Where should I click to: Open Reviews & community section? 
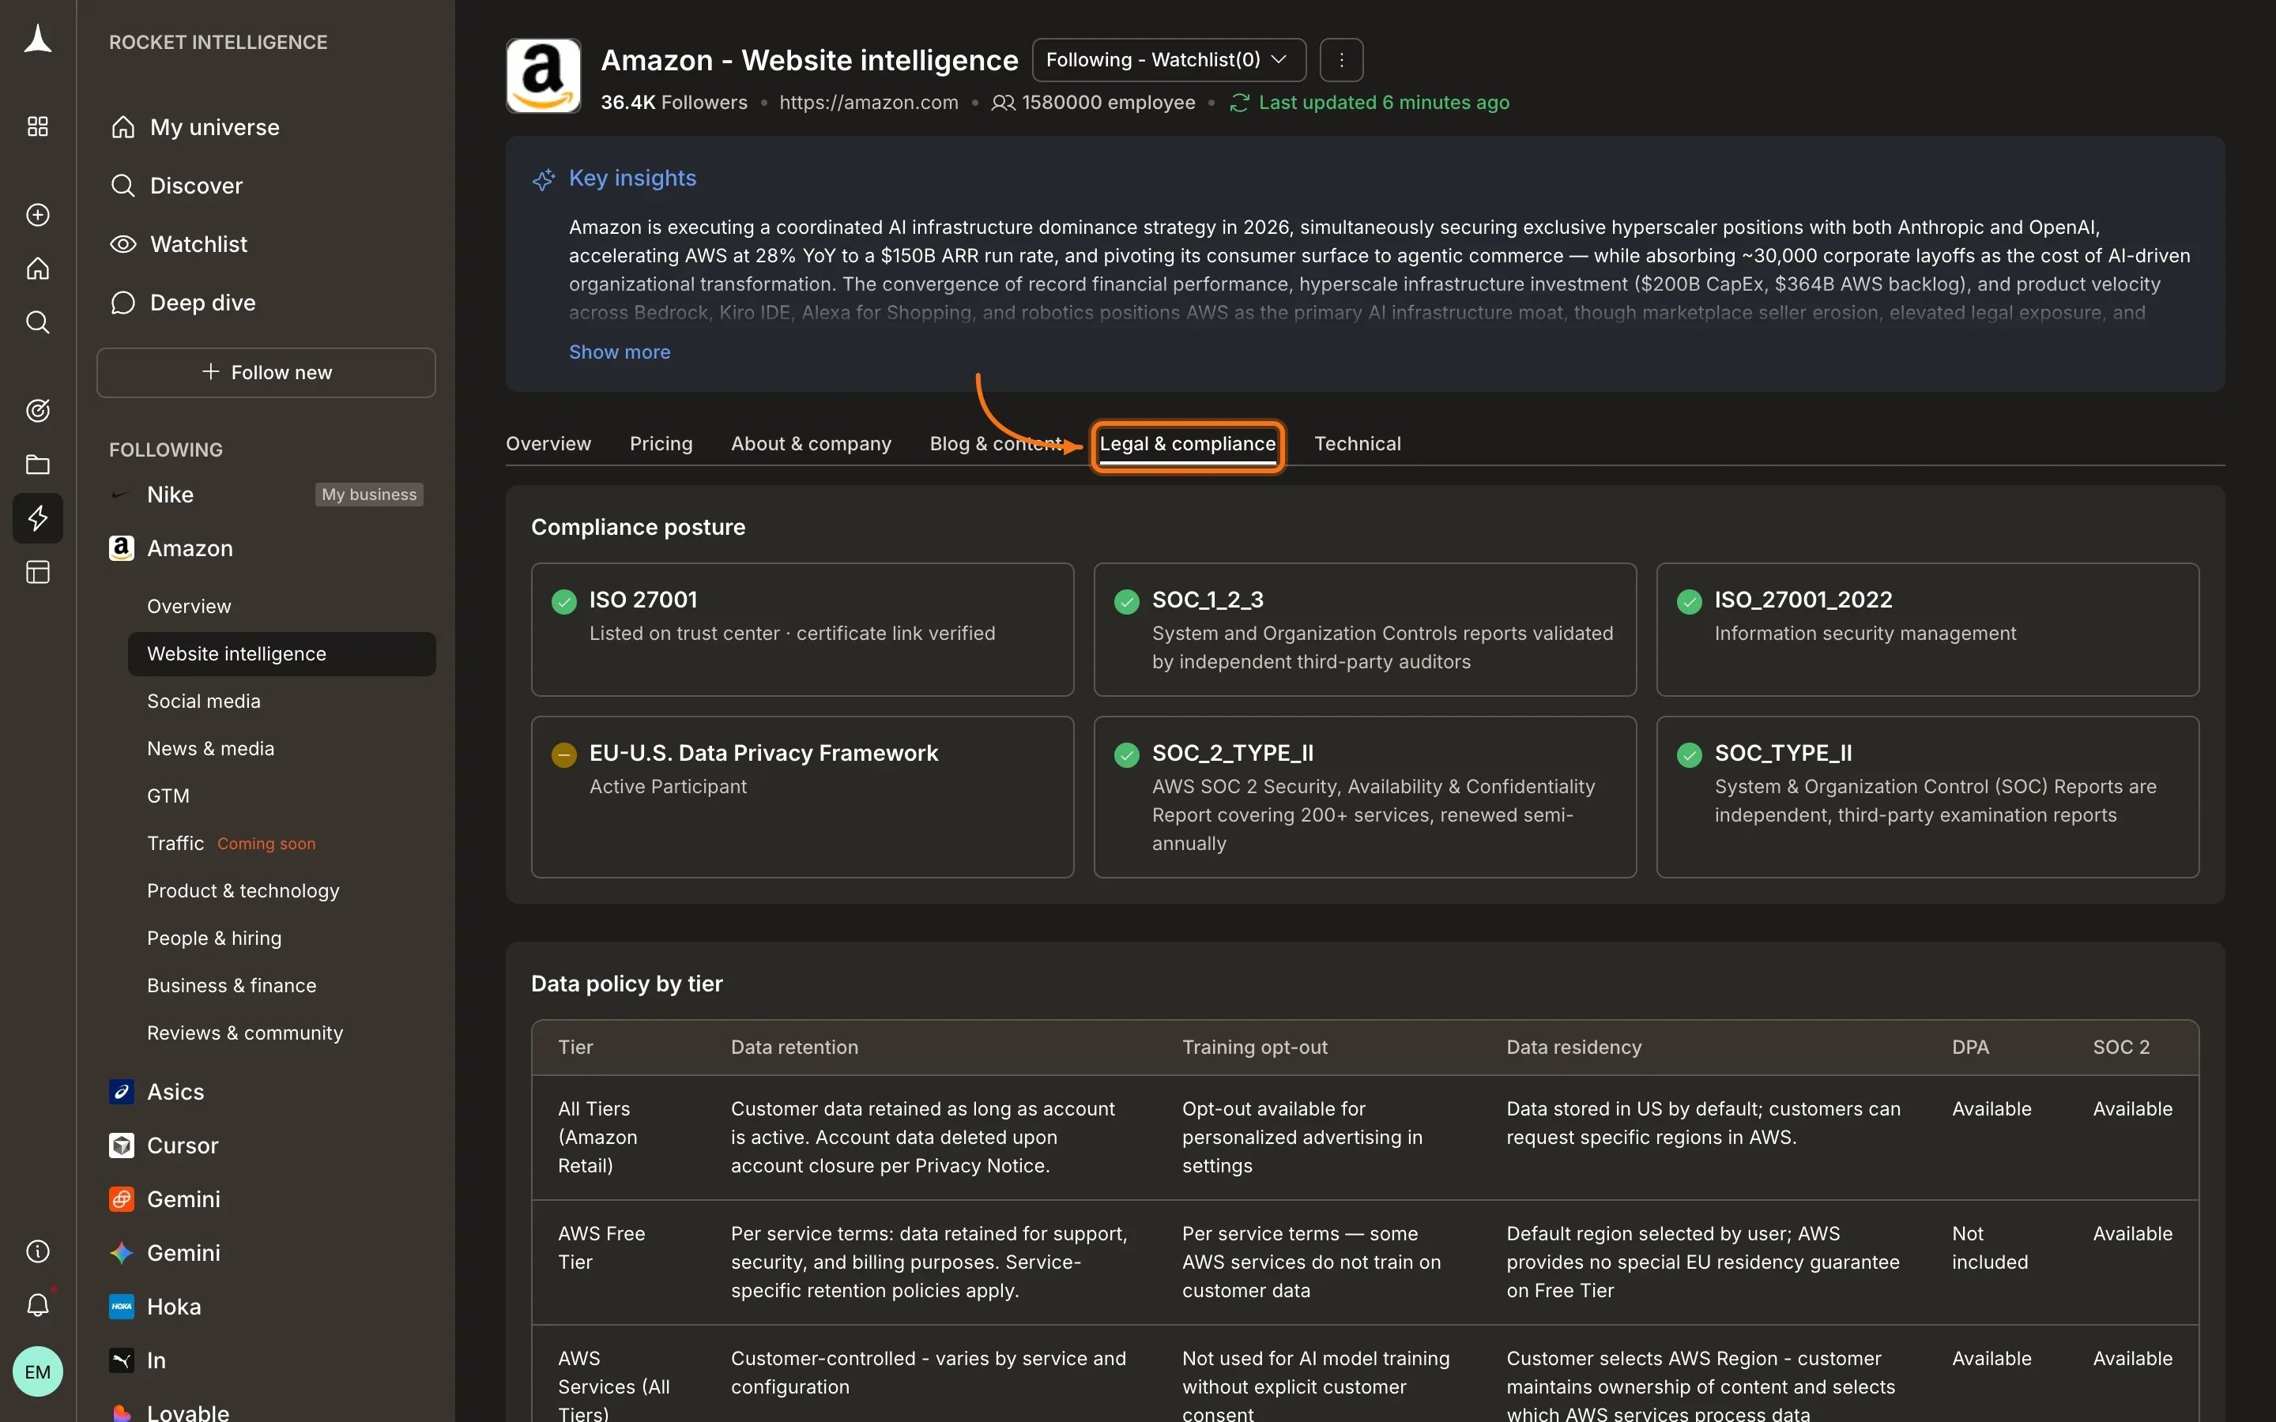coord(246,1033)
